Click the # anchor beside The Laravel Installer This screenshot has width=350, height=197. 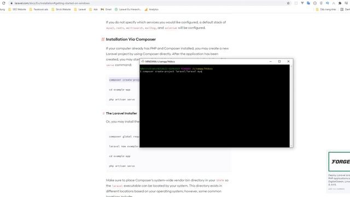103,113
